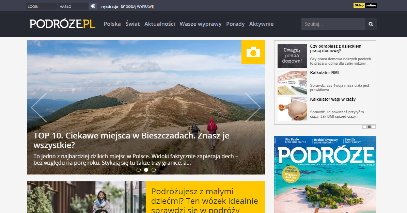Viewport: 407px width, 213px height.
Task: Click the LOGIN input field
Action: coord(42,6)
